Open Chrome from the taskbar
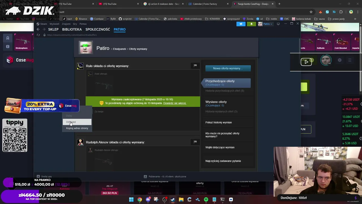The width and height of the screenshot is (362, 204). (x=140, y=199)
